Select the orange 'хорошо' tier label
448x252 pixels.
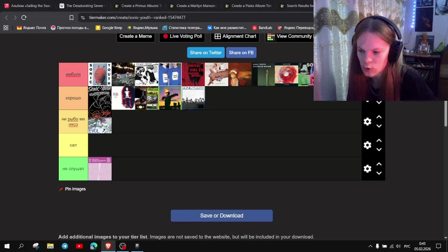point(73,98)
